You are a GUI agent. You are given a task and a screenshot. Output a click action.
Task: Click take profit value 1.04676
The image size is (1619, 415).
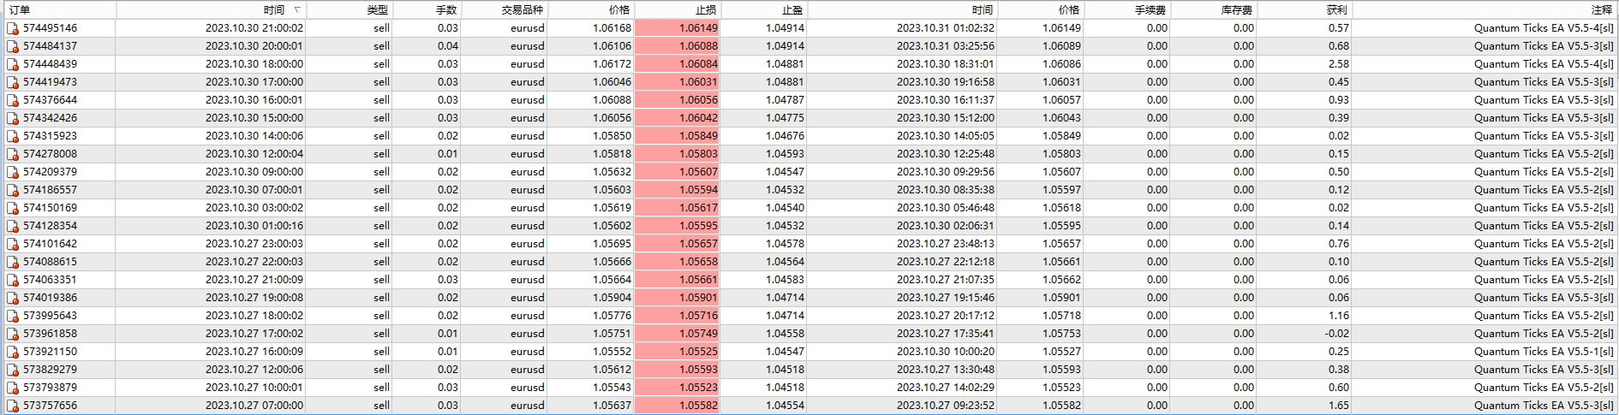pyautogui.click(x=785, y=136)
